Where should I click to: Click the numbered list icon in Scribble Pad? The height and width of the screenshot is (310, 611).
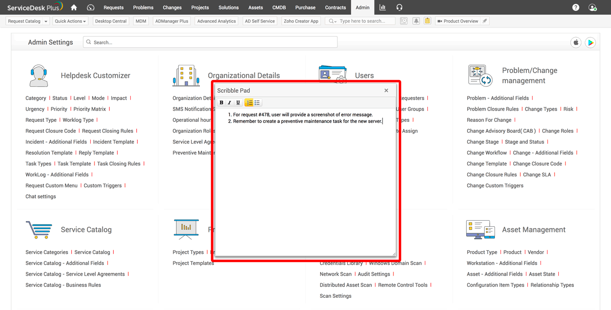click(249, 103)
